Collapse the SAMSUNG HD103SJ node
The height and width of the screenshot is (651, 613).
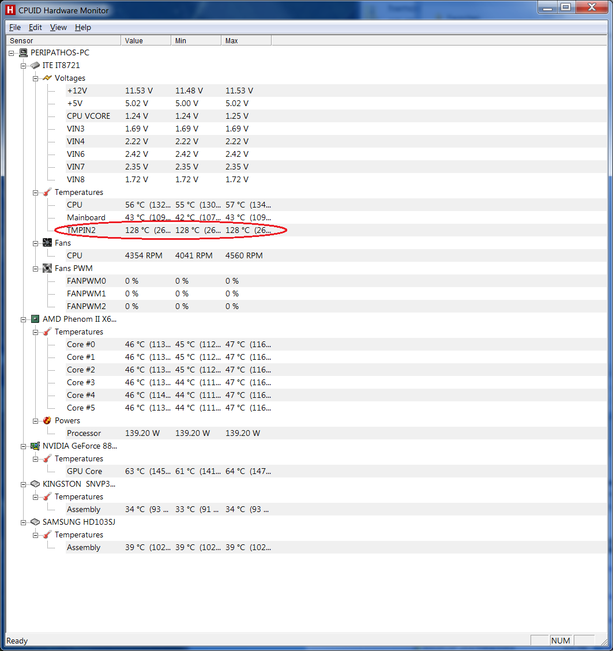click(24, 522)
